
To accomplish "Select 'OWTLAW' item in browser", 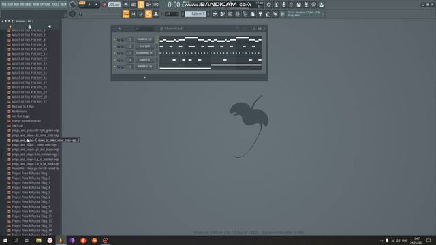I will coord(17,125).
